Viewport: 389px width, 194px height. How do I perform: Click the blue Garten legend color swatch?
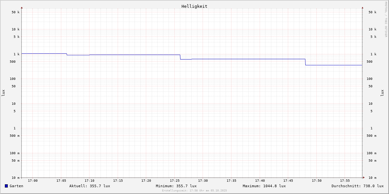click(6, 186)
